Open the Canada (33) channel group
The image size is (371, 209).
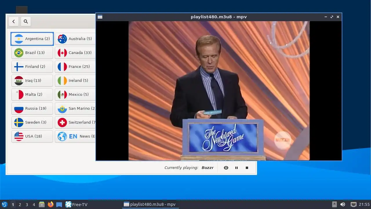[75, 53]
